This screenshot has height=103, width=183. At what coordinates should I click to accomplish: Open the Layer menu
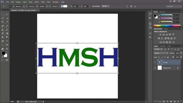pos(25,2)
